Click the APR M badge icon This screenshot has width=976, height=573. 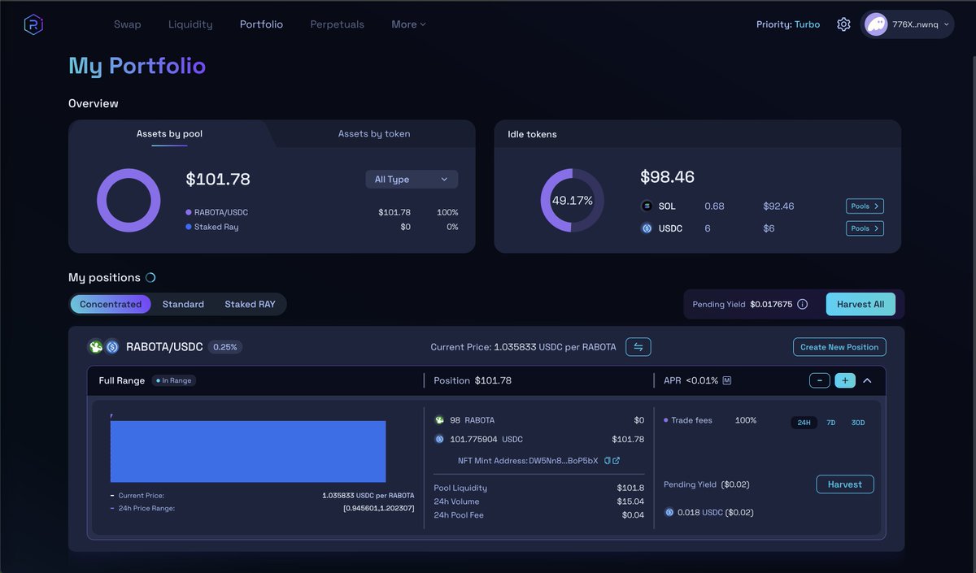point(727,380)
